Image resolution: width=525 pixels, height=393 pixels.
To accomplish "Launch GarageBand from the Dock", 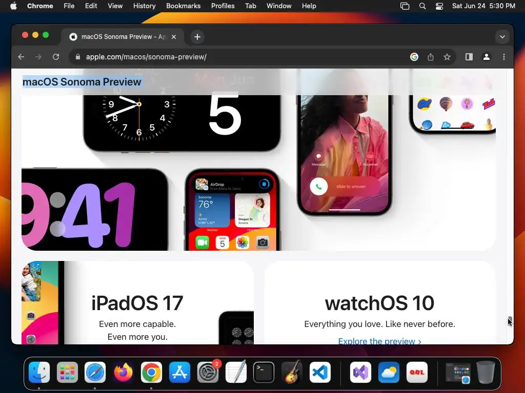I will point(292,373).
